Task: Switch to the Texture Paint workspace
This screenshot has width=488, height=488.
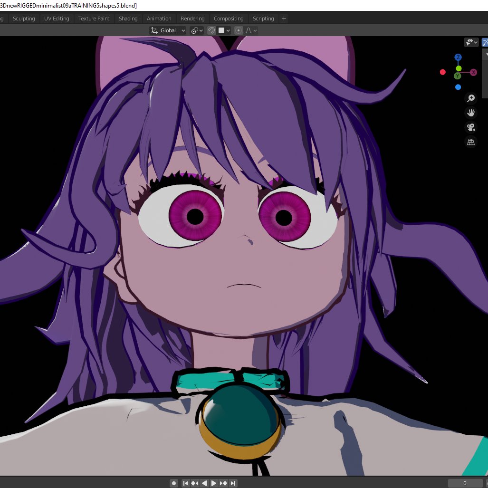Action: pyautogui.click(x=94, y=19)
